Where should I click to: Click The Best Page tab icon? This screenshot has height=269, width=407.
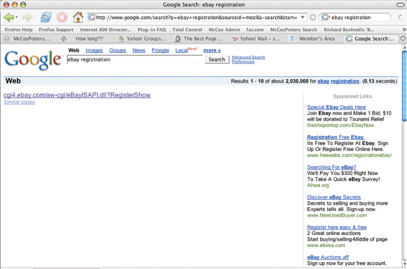[178, 39]
